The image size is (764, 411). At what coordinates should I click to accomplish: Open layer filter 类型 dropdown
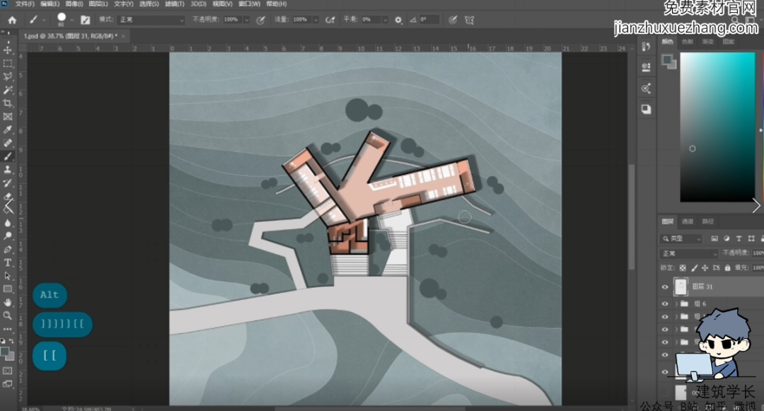682,238
